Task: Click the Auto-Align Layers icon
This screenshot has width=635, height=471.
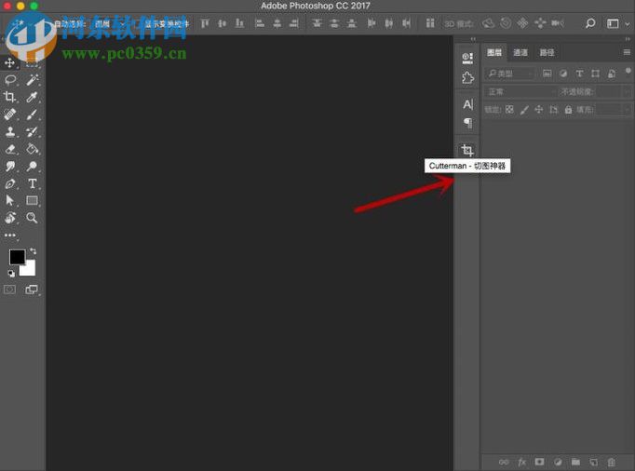Action: tap(430, 23)
